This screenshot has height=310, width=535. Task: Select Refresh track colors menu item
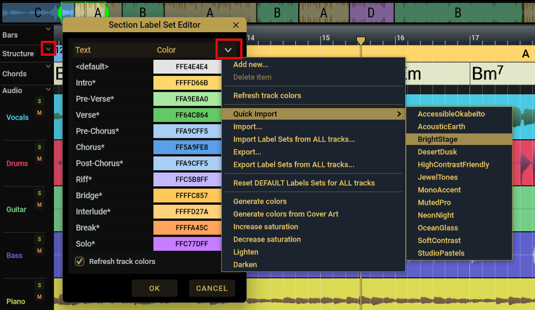(x=267, y=95)
